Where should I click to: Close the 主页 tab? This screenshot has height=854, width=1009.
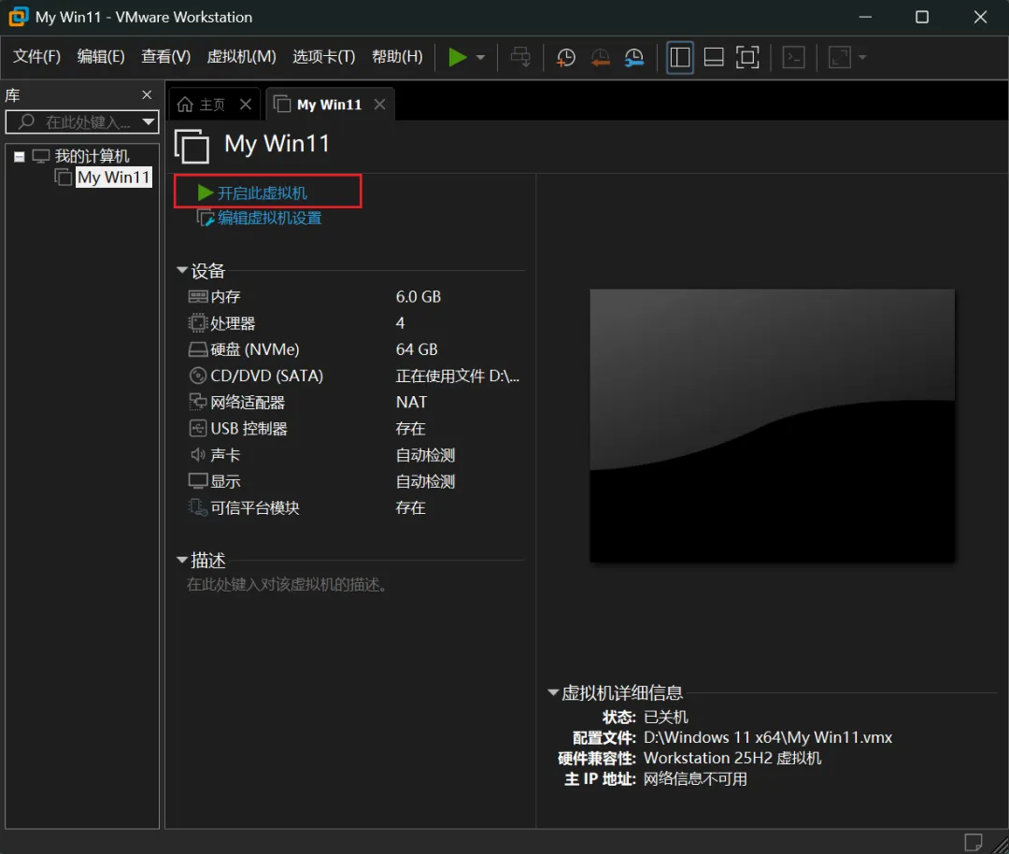click(x=245, y=105)
